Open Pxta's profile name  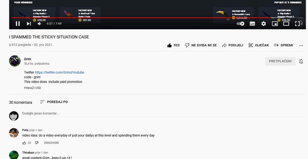click(x=25, y=130)
